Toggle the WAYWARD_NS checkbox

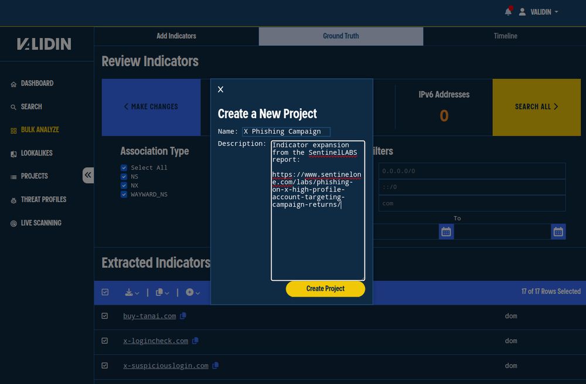(124, 194)
